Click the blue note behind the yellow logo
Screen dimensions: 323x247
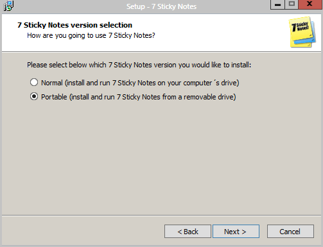[x=313, y=38]
